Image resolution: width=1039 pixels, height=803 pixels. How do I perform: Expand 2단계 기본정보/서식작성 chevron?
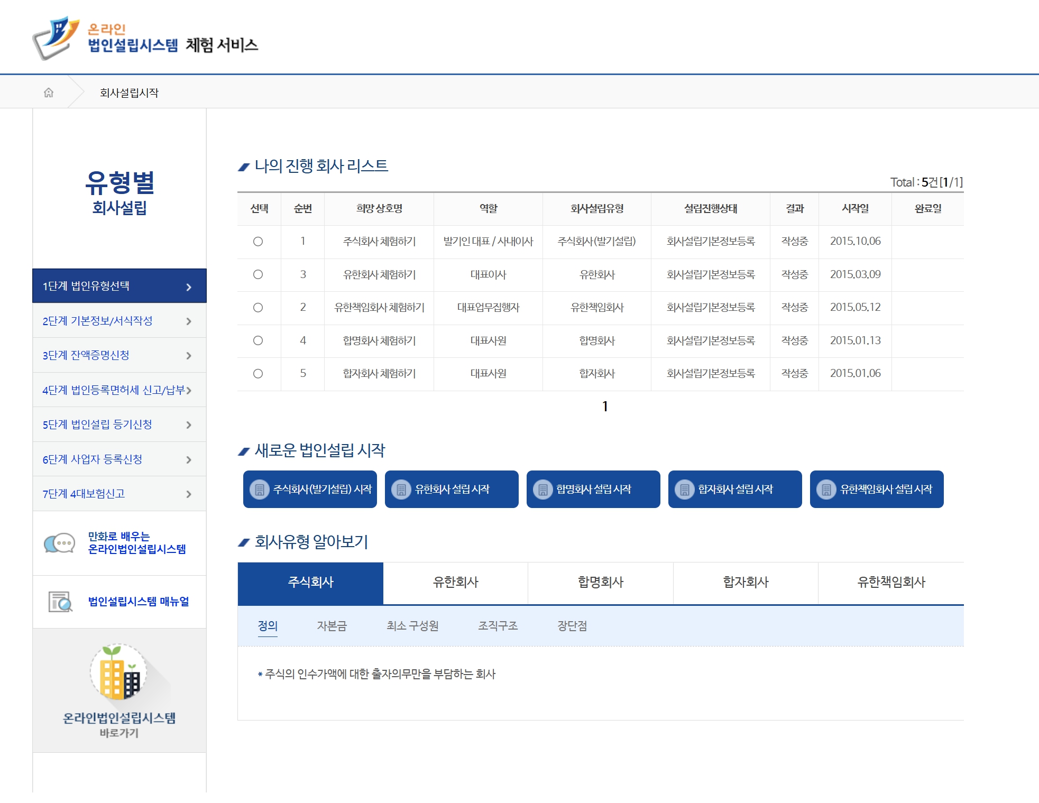click(189, 321)
